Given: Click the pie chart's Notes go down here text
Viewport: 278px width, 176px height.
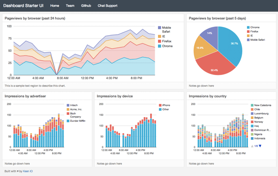Looking at the screenshot, I should tap(202, 86).
